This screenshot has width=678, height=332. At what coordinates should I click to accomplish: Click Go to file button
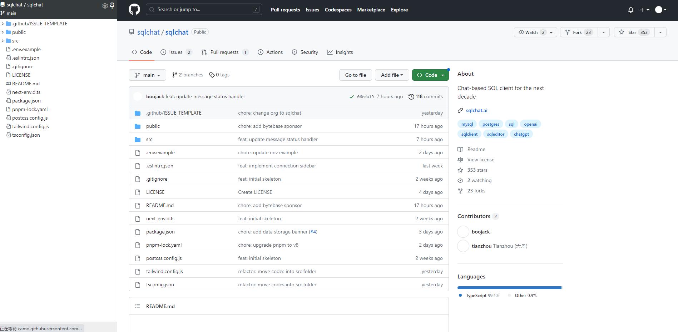point(356,75)
